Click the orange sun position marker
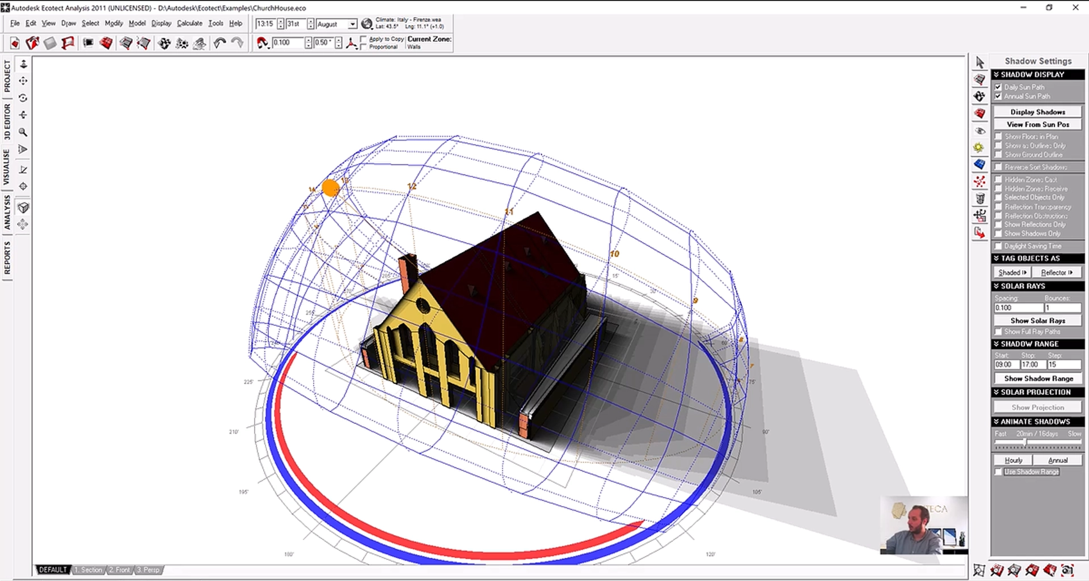 click(330, 188)
